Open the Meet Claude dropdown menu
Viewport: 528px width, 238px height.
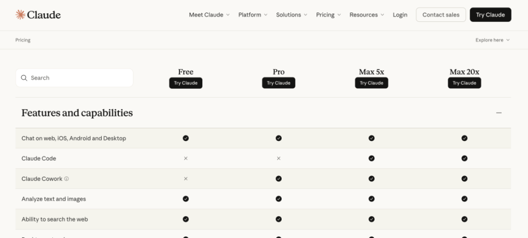209,15
